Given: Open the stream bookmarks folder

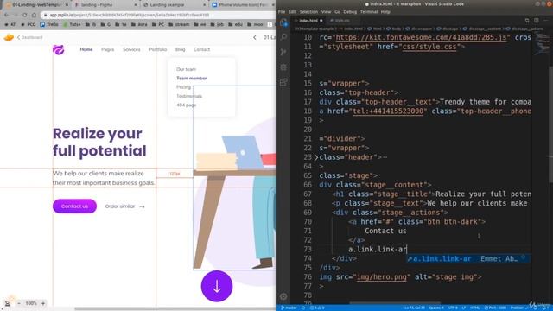Looking at the screenshot, I should [x=179, y=24].
